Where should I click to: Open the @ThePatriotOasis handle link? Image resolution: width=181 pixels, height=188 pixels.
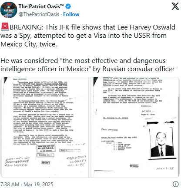[x=39, y=14]
